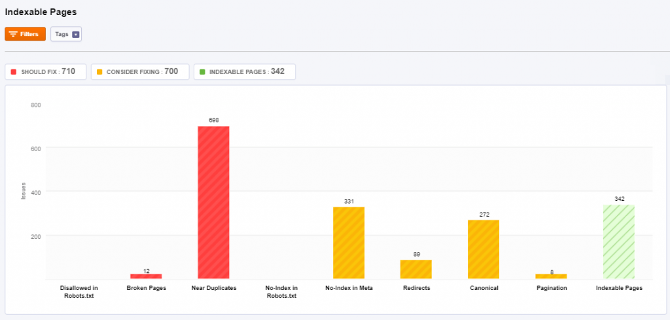Viewport: 670px width, 320px height.
Task: Select the small Pagination bar
Action: pos(551,277)
